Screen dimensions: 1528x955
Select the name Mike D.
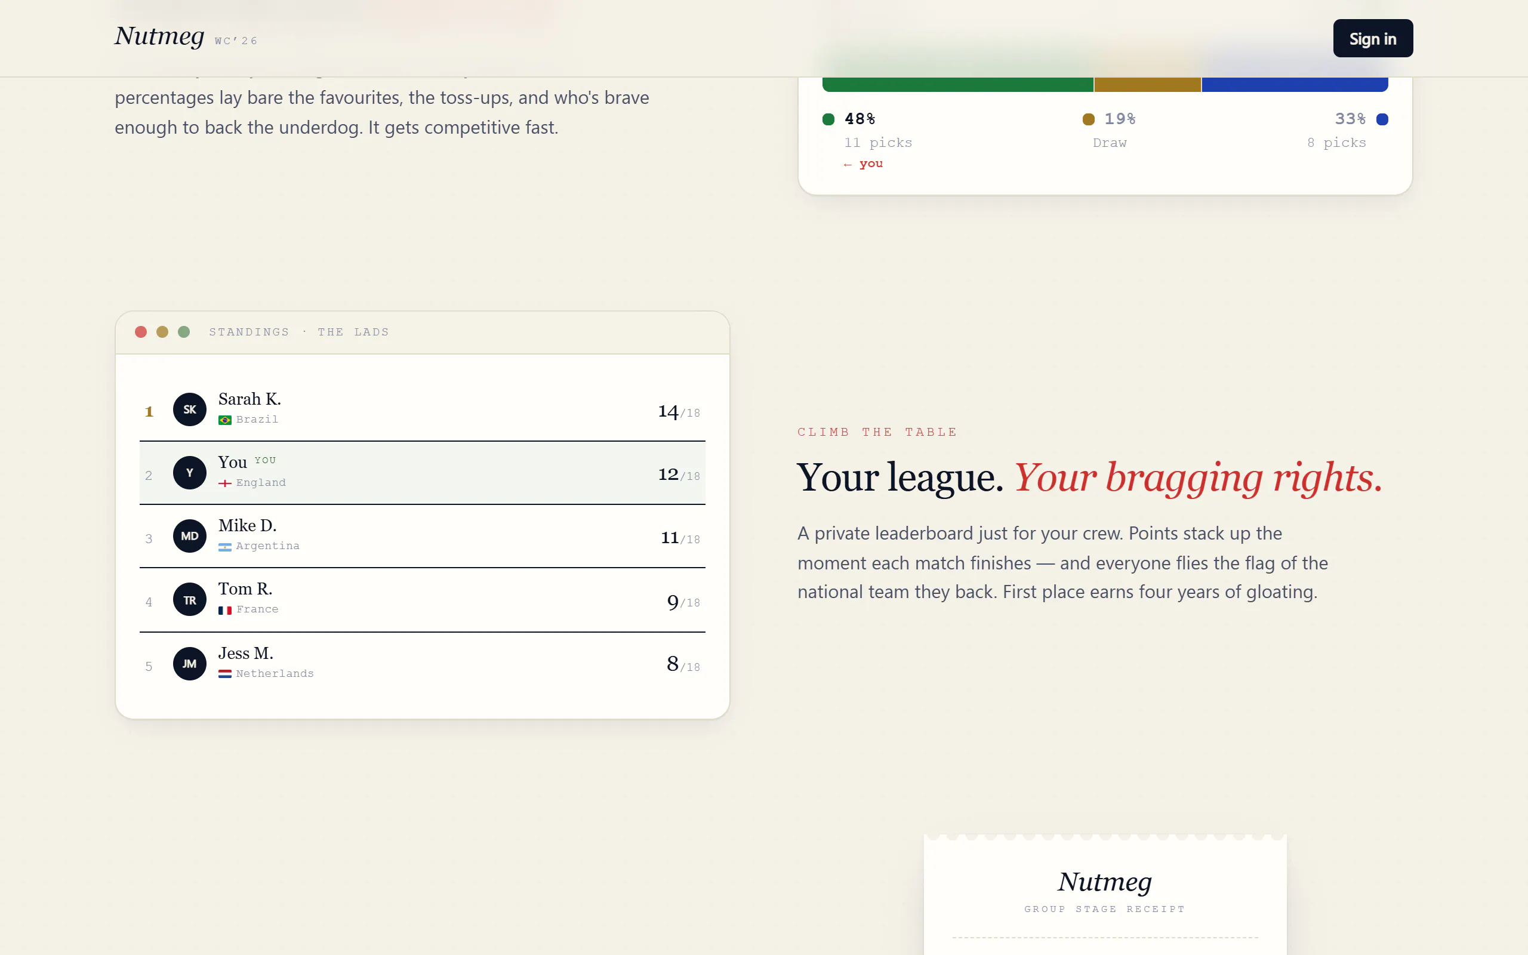pyautogui.click(x=248, y=525)
